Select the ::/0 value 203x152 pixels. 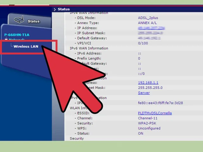point(141,74)
